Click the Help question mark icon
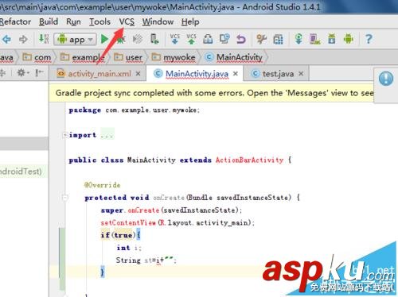 369,39
